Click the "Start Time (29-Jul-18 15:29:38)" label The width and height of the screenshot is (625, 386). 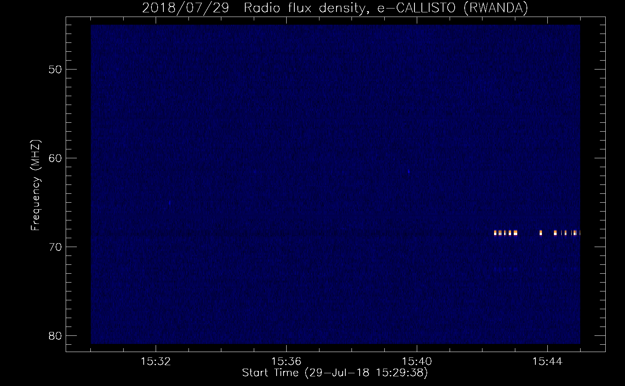335,373
